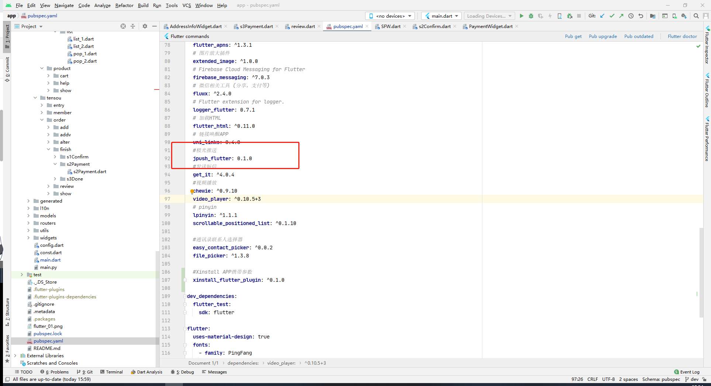Open the Structure tool window

pos(7,312)
